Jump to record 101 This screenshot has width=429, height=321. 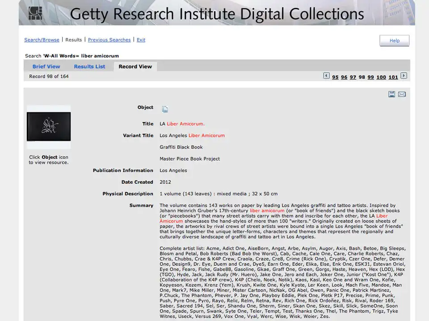pos(393,77)
